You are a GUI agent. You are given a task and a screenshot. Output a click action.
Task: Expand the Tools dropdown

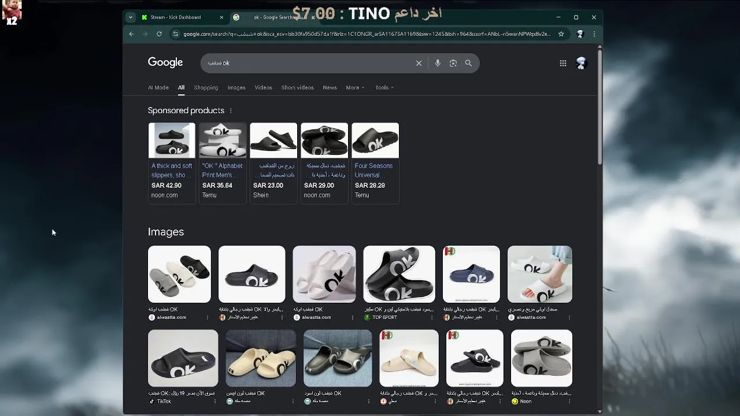(x=384, y=87)
